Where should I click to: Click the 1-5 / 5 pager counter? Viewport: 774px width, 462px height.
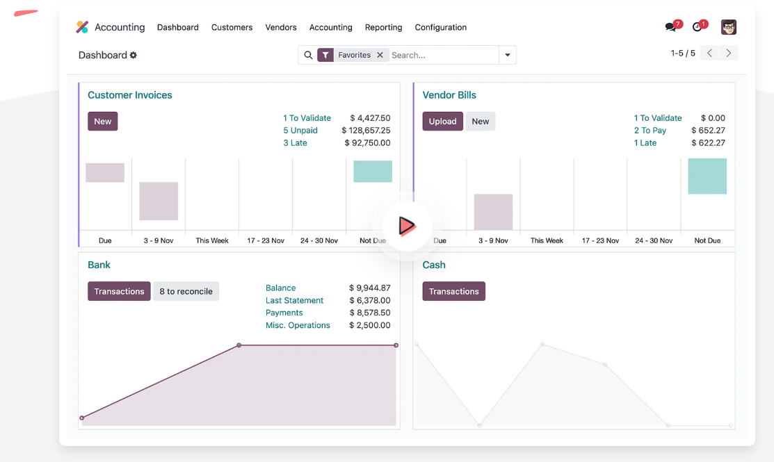[x=683, y=53]
